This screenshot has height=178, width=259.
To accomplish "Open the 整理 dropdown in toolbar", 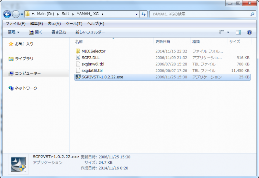I will click(x=14, y=32).
